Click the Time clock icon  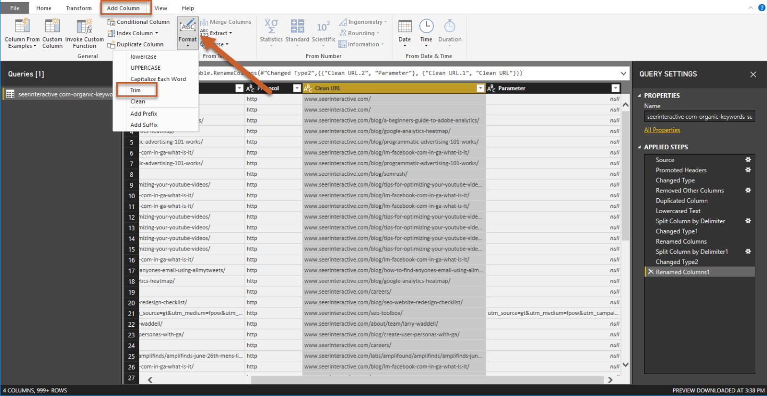(426, 27)
